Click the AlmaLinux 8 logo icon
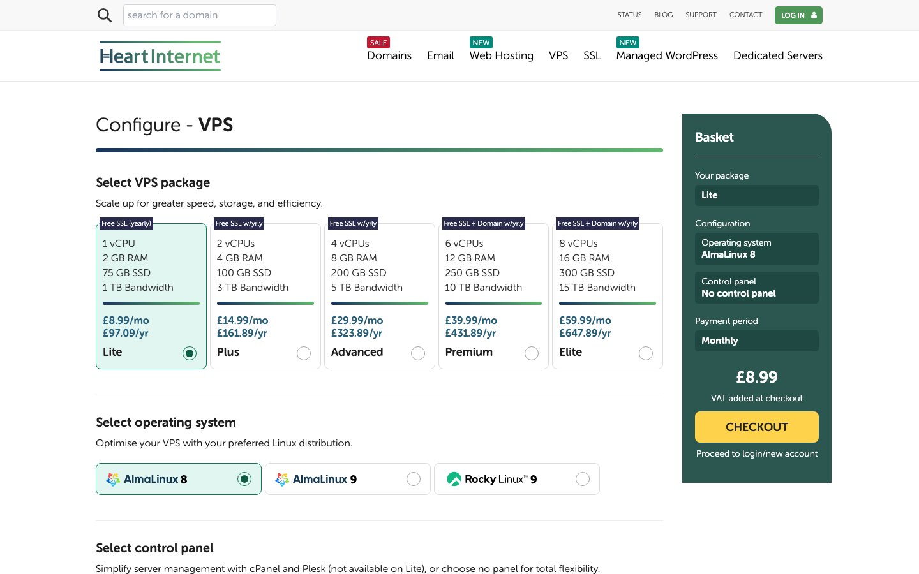 (x=113, y=480)
